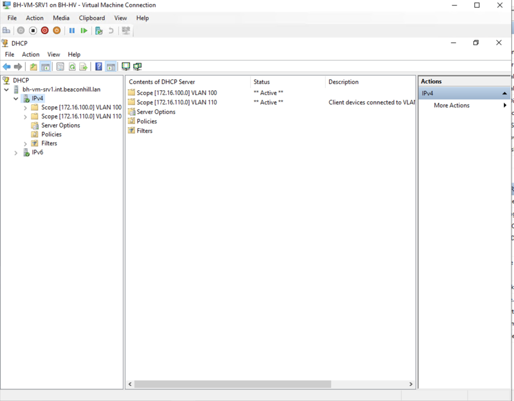Click the grey Start VM button
This screenshot has width=514, height=401.
click(21, 31)
